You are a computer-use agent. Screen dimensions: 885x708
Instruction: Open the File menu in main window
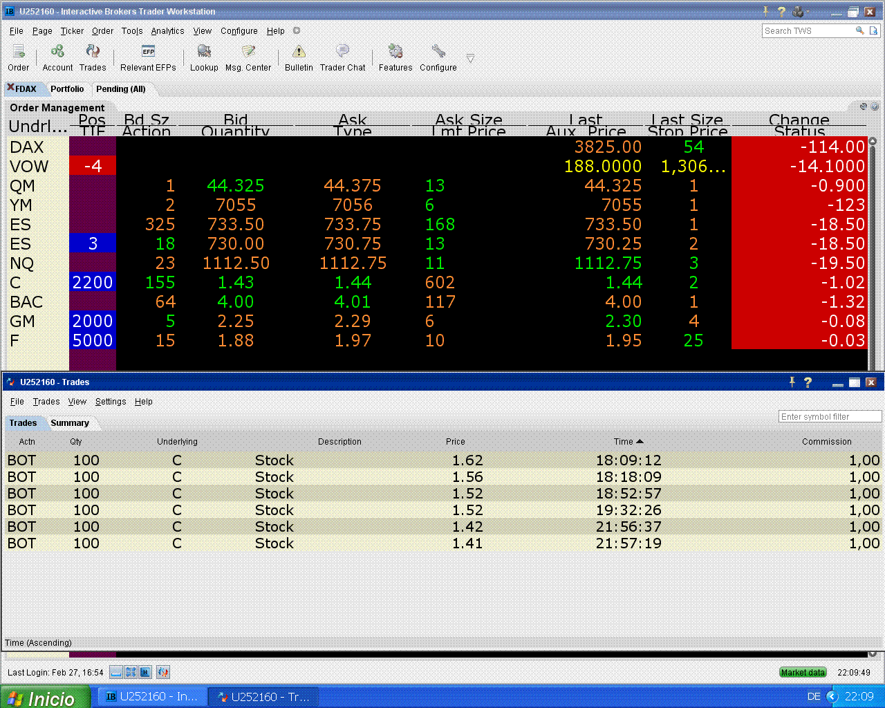click(x=17, y=31)
